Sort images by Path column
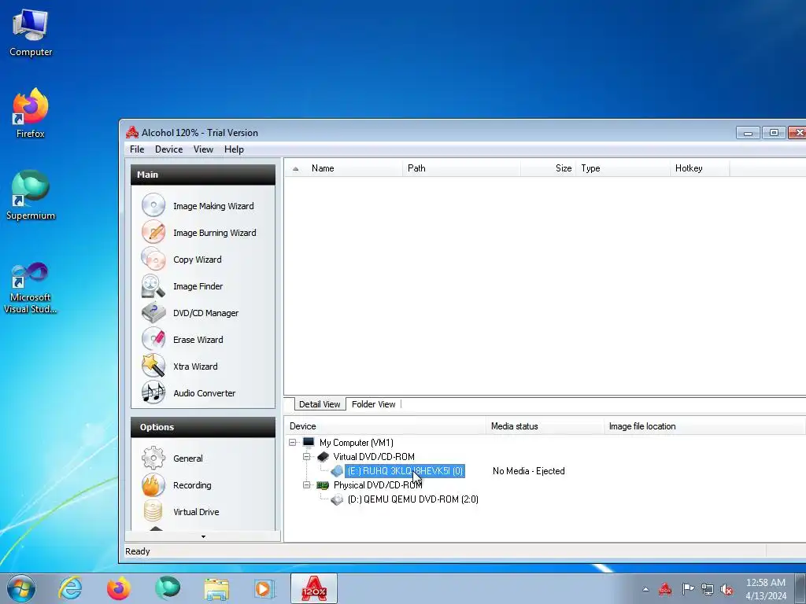This screenshot has width=806, height=604. pos(461,168)
